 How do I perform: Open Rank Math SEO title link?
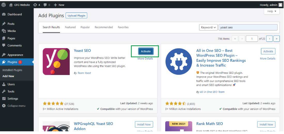pyautogui.click(x=210, y=124)
